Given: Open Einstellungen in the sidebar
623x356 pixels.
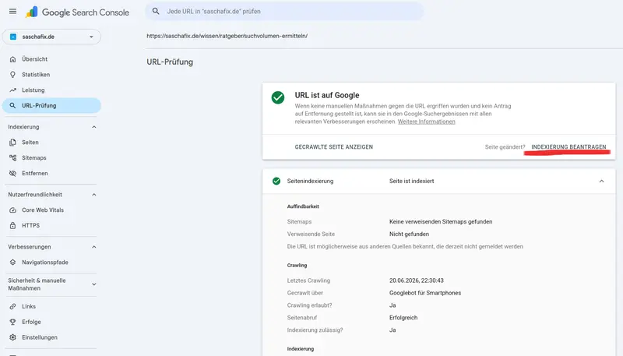Looking at the screenshot, I should [x=51, y=337].
